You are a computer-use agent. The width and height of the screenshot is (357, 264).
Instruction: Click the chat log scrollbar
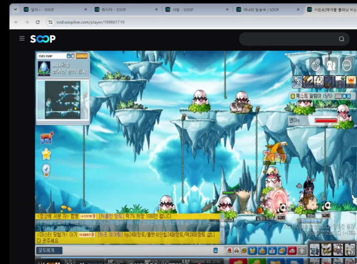(222, 228)
